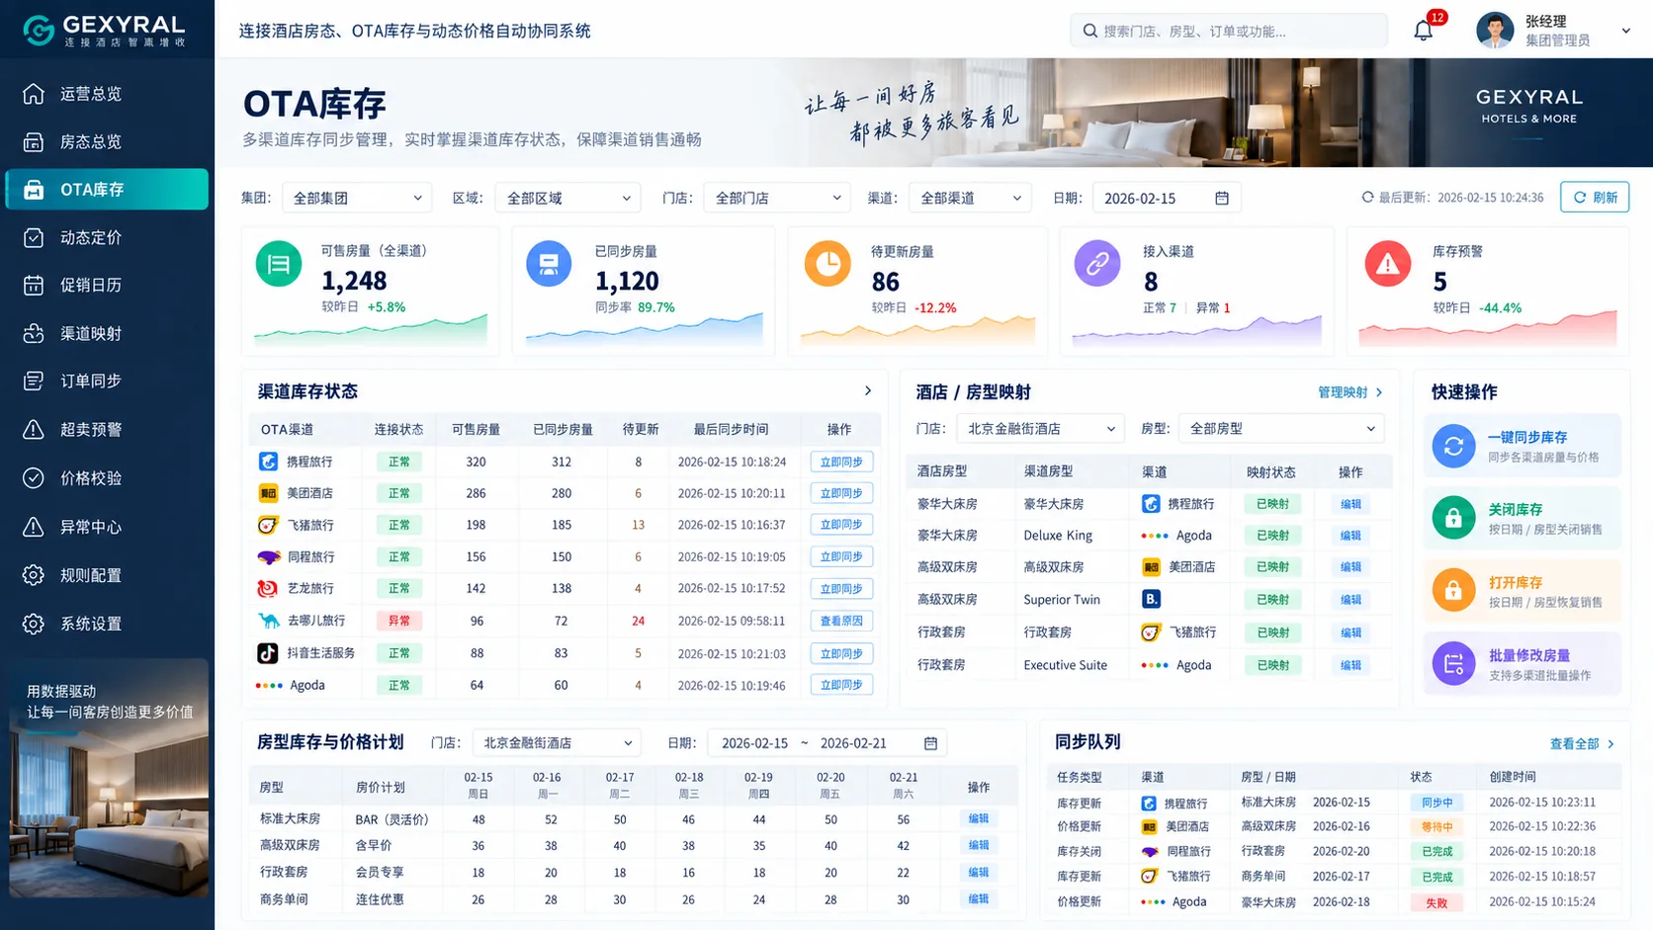Open the 订单同步 menu item

point(107,380)
